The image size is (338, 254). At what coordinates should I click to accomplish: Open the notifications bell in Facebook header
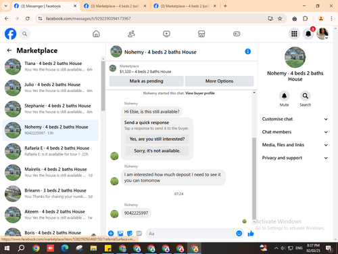click(308, 34)
